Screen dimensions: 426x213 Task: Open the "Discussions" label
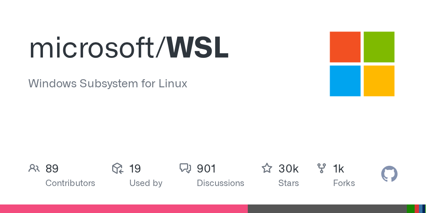pos(220,183)
